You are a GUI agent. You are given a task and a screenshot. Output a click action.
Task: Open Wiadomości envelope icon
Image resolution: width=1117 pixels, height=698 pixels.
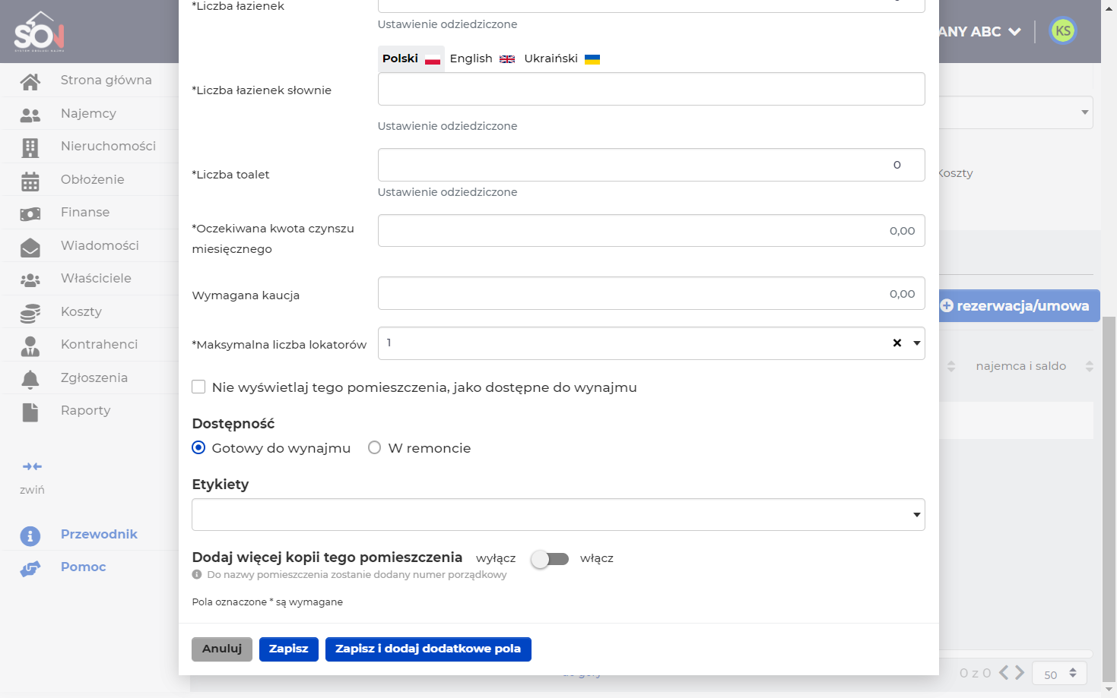pos(30,247)
